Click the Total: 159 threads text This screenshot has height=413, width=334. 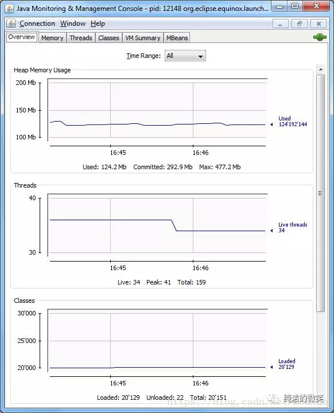coord(192,282)
